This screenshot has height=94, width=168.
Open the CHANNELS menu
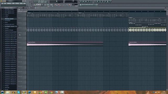pyautogui.click(x=9, y=3)
